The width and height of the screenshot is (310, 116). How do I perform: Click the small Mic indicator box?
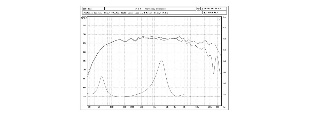(x=198, y=9)
